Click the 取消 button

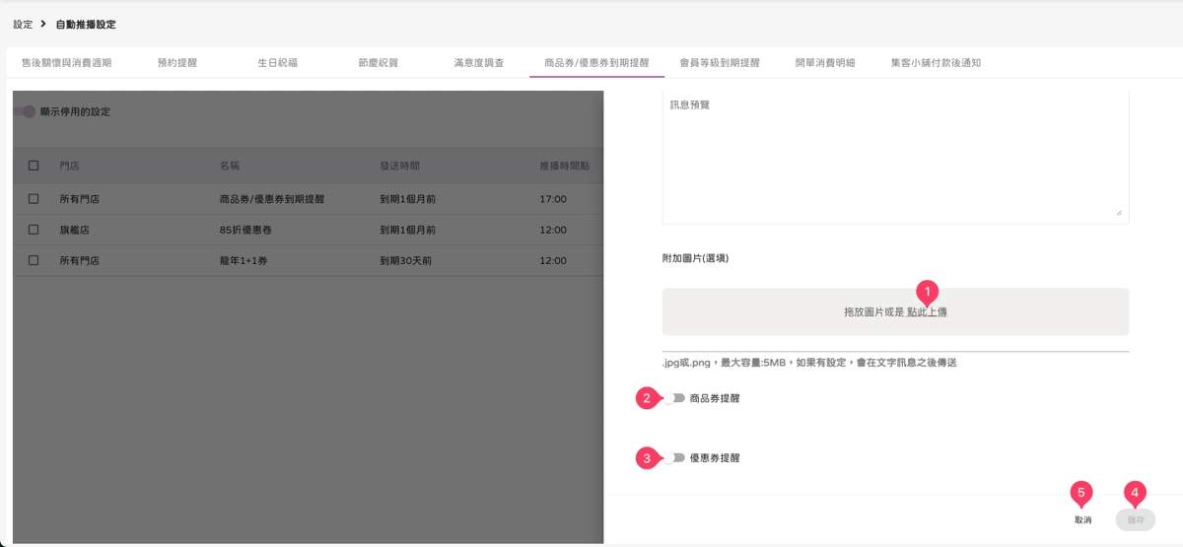coord(1083,519)
